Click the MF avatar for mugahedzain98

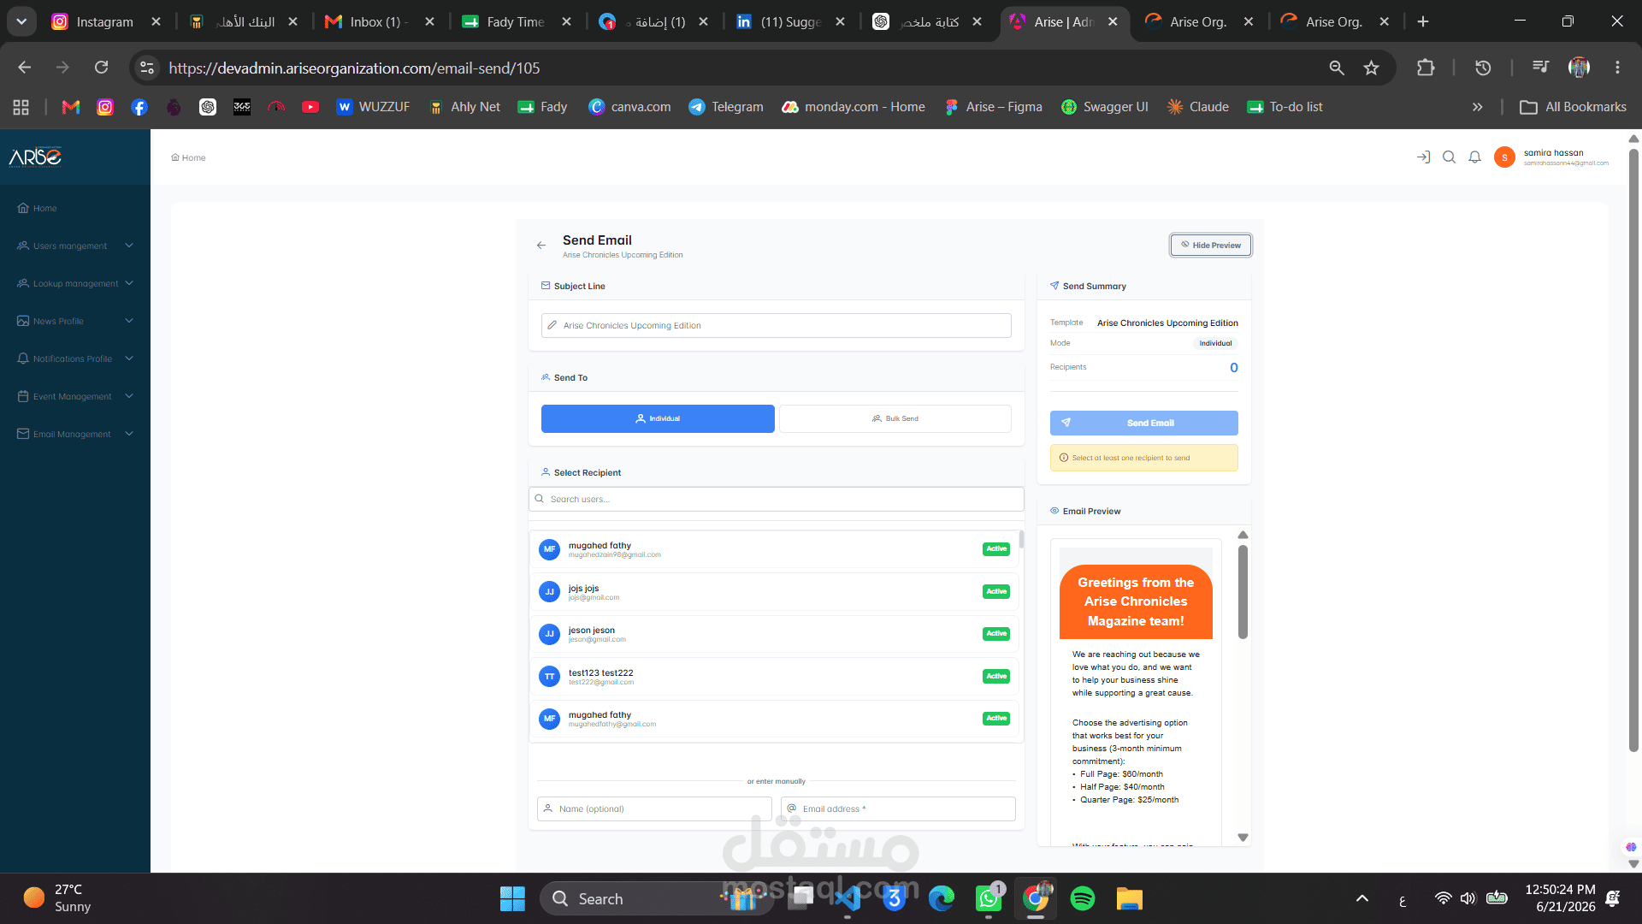pos(549,549)
